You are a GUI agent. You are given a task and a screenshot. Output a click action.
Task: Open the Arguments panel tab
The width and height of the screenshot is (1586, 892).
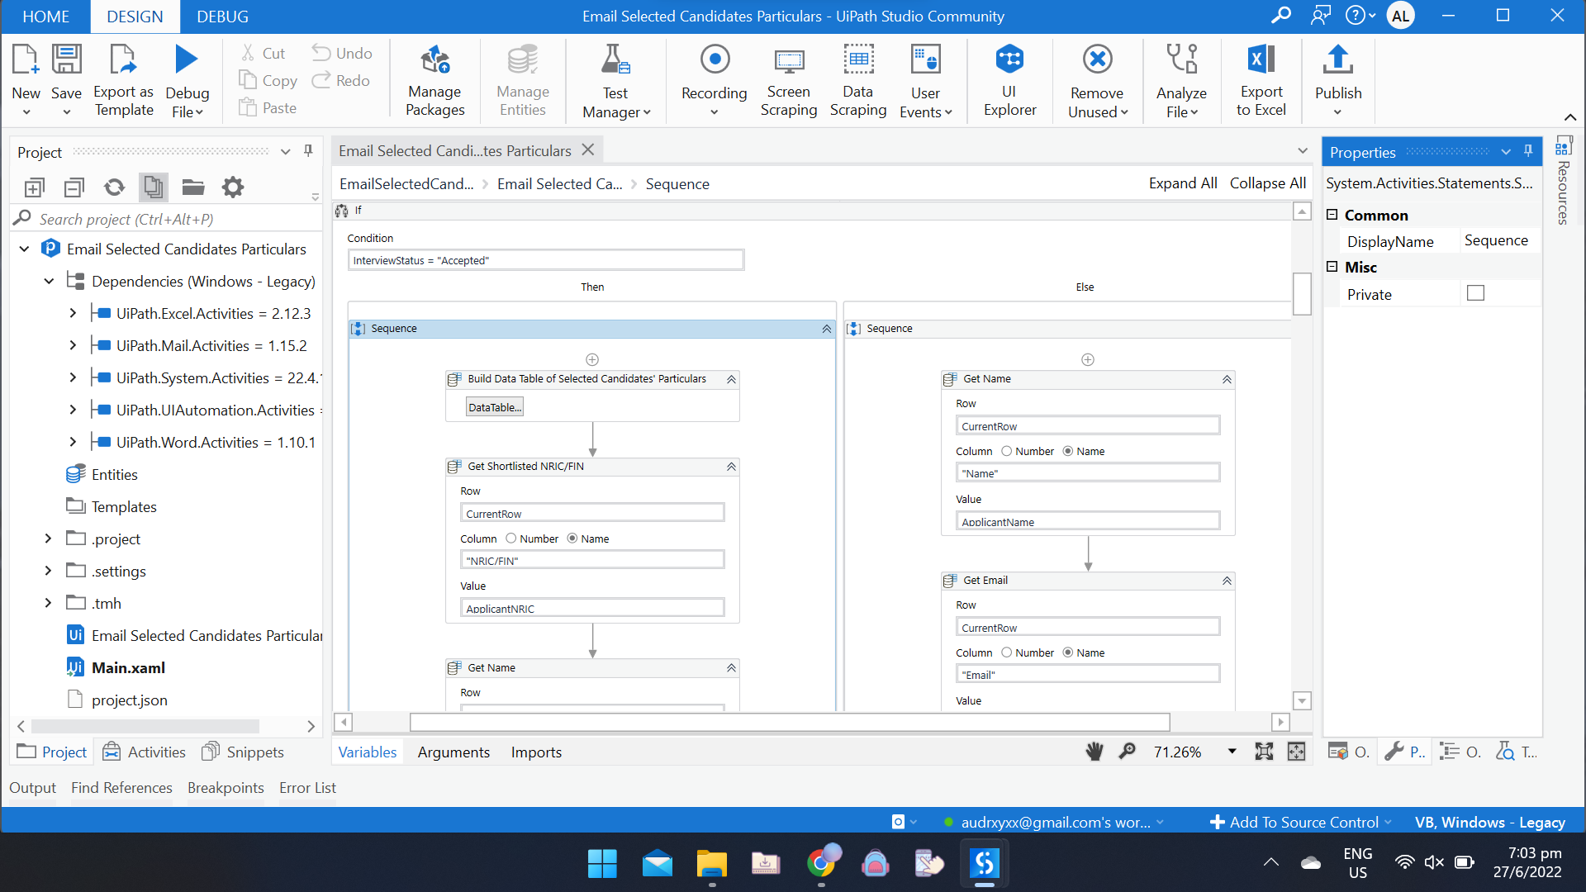(x=453, y=752)
